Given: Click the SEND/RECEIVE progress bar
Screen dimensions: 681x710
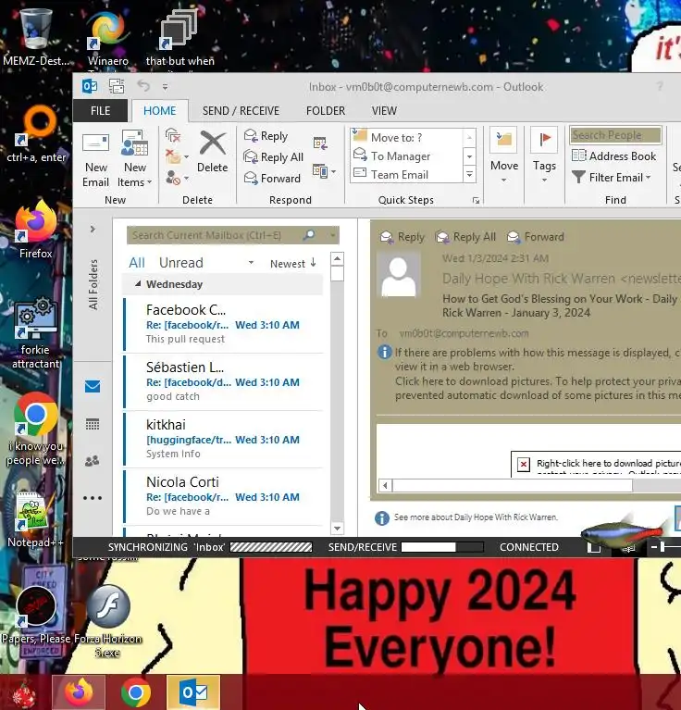Looking at the screenshot, I should tap(442, 547).
